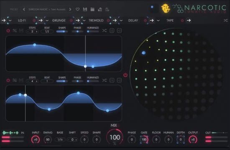Toggle LO-FI module power button
The width and height of the screenshot is (230, 150).
[x=34, y=20]
